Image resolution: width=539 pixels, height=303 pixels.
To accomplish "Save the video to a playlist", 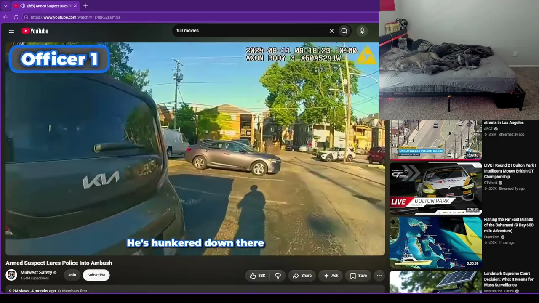I will tap(358, 276).
